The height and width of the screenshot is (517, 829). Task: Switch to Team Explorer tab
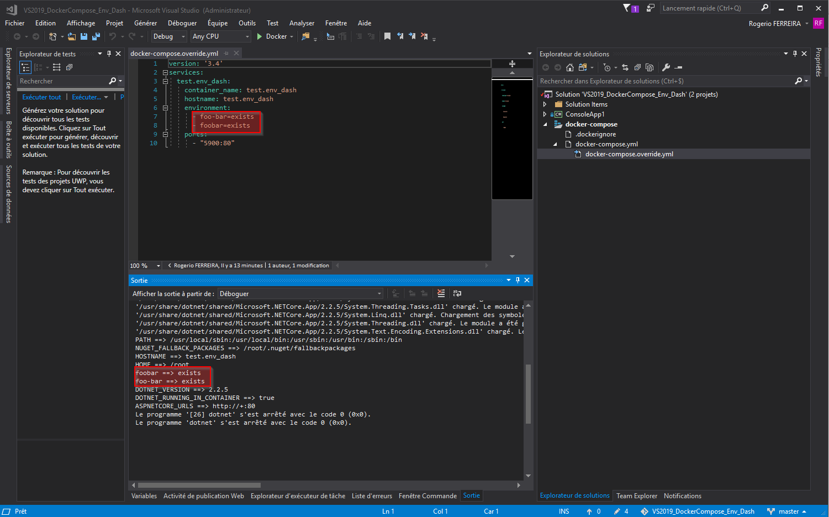pos(637,496)
